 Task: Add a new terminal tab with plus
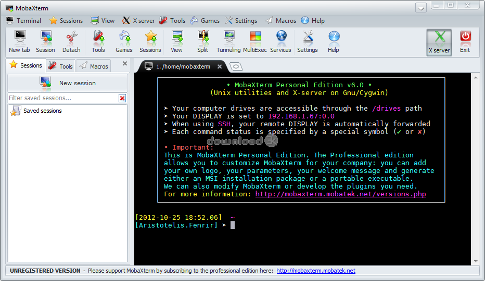click(x=236, y=66)
